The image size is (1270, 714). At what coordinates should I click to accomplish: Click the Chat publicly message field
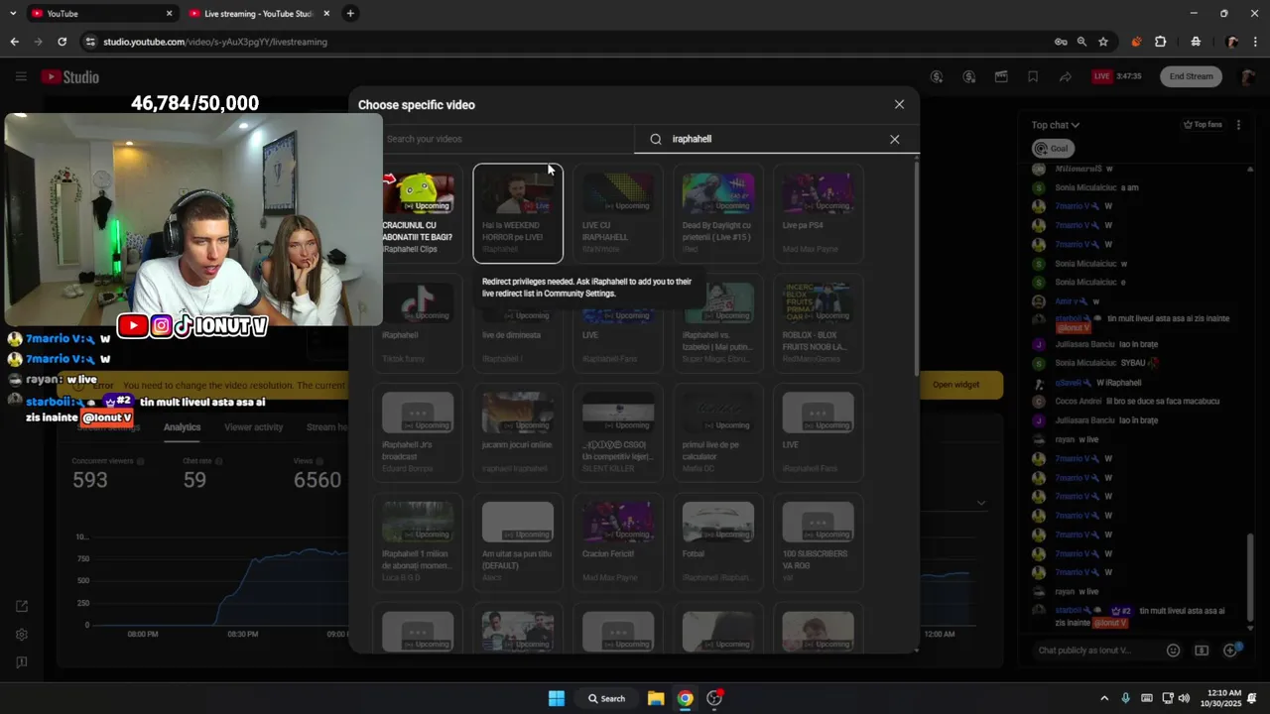[x=1096, y=651]
